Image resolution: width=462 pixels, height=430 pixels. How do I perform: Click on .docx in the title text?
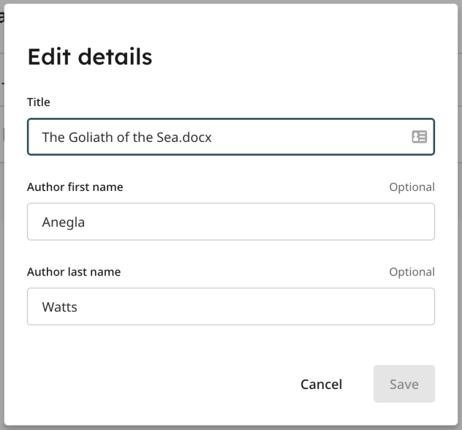coord(195,137)
